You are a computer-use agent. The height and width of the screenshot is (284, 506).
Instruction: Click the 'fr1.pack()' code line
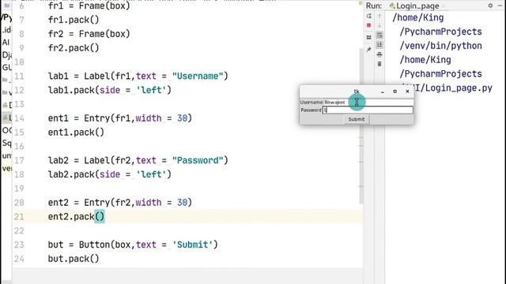[74, 20]
